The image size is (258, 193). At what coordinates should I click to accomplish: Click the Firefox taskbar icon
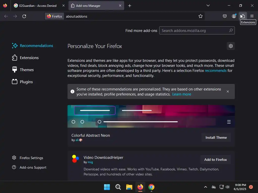pos(140,187)
